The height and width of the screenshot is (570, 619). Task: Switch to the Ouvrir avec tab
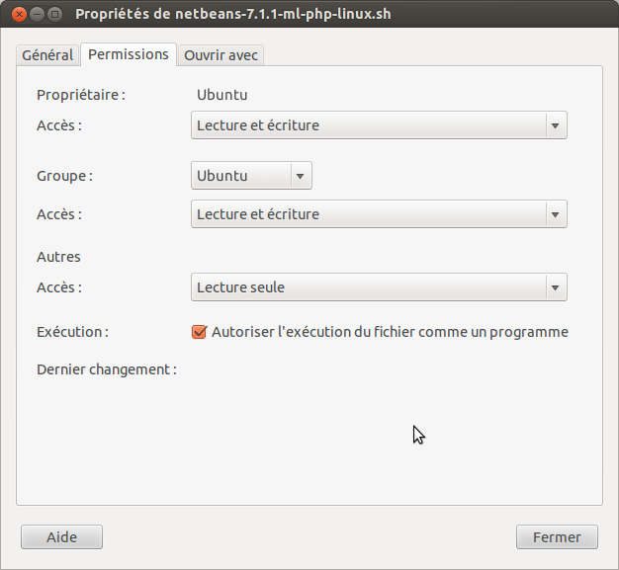coord(221,55)
